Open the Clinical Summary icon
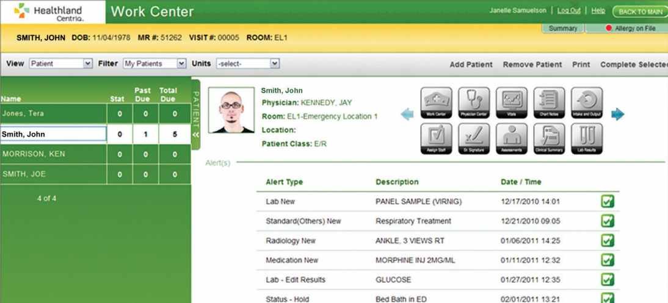This screenshot has height=303, width=668. [x=549, y=139]
